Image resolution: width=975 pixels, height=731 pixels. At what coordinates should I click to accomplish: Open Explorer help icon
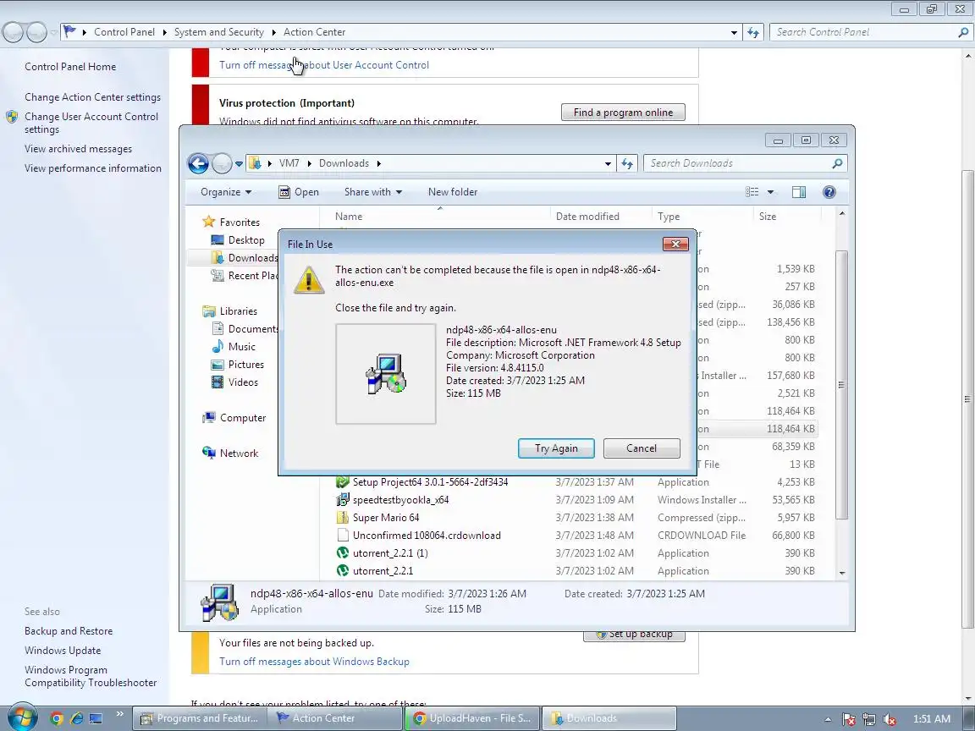[x=829, y=192]
